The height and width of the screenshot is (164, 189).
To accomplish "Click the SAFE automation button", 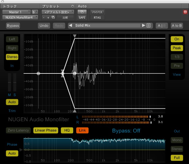I will [x=82, y=17].
